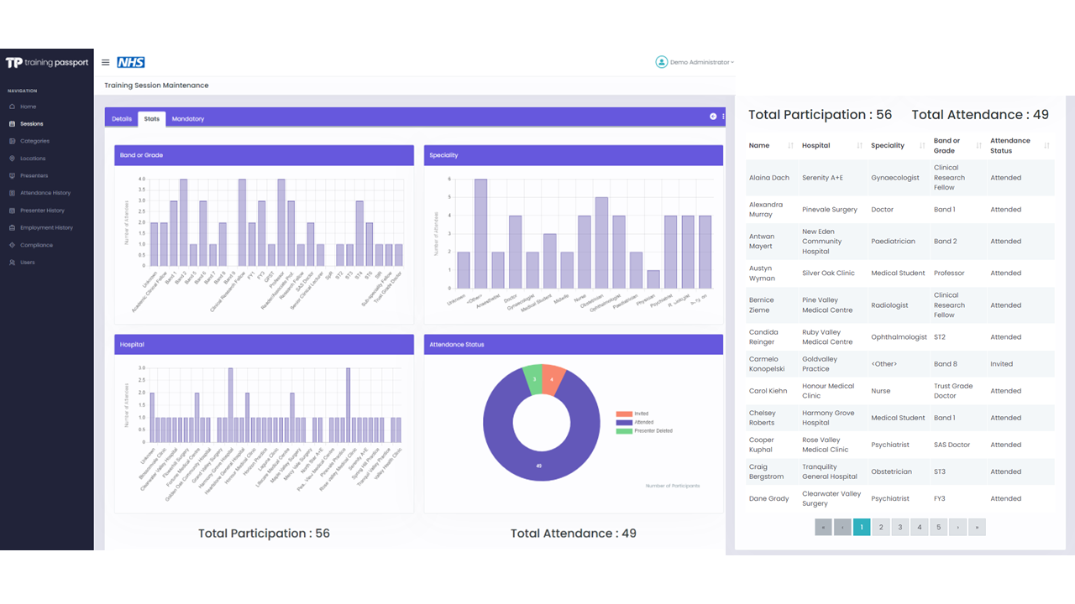Click the Attendance Status panel header

pos(574,345)
